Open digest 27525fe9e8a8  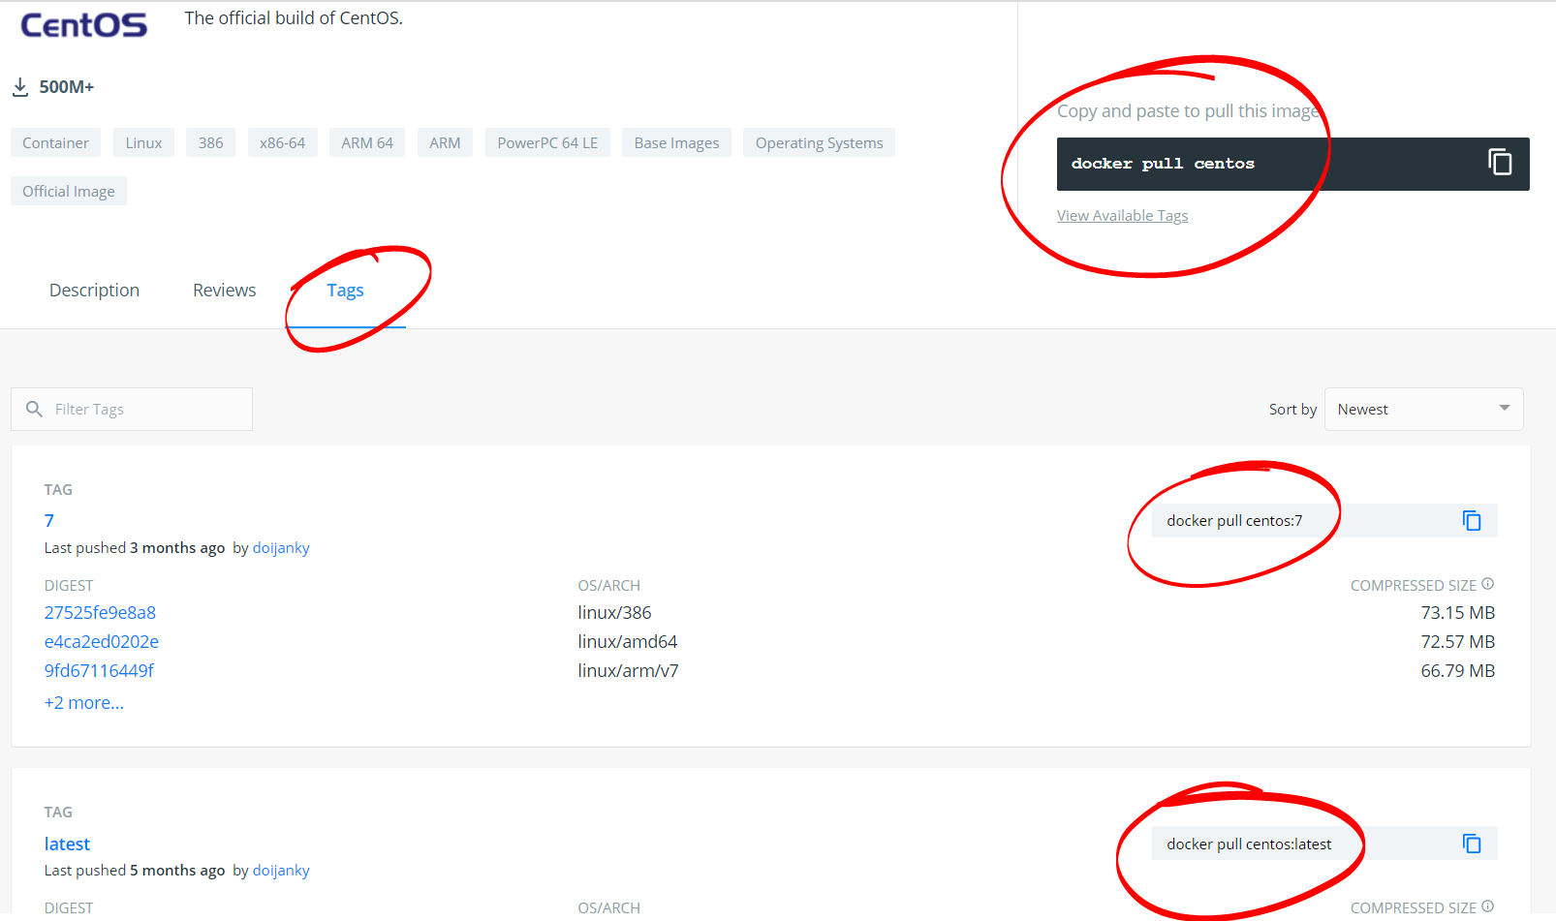(100, 613)
